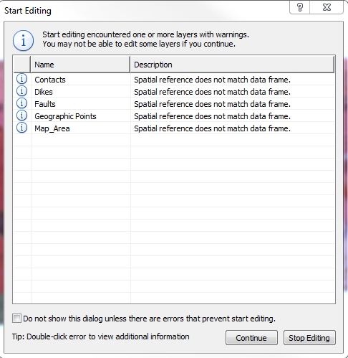This screenshot has width=348, height=358.
Task: Select the Map_Area layer name
Action: 52,128
